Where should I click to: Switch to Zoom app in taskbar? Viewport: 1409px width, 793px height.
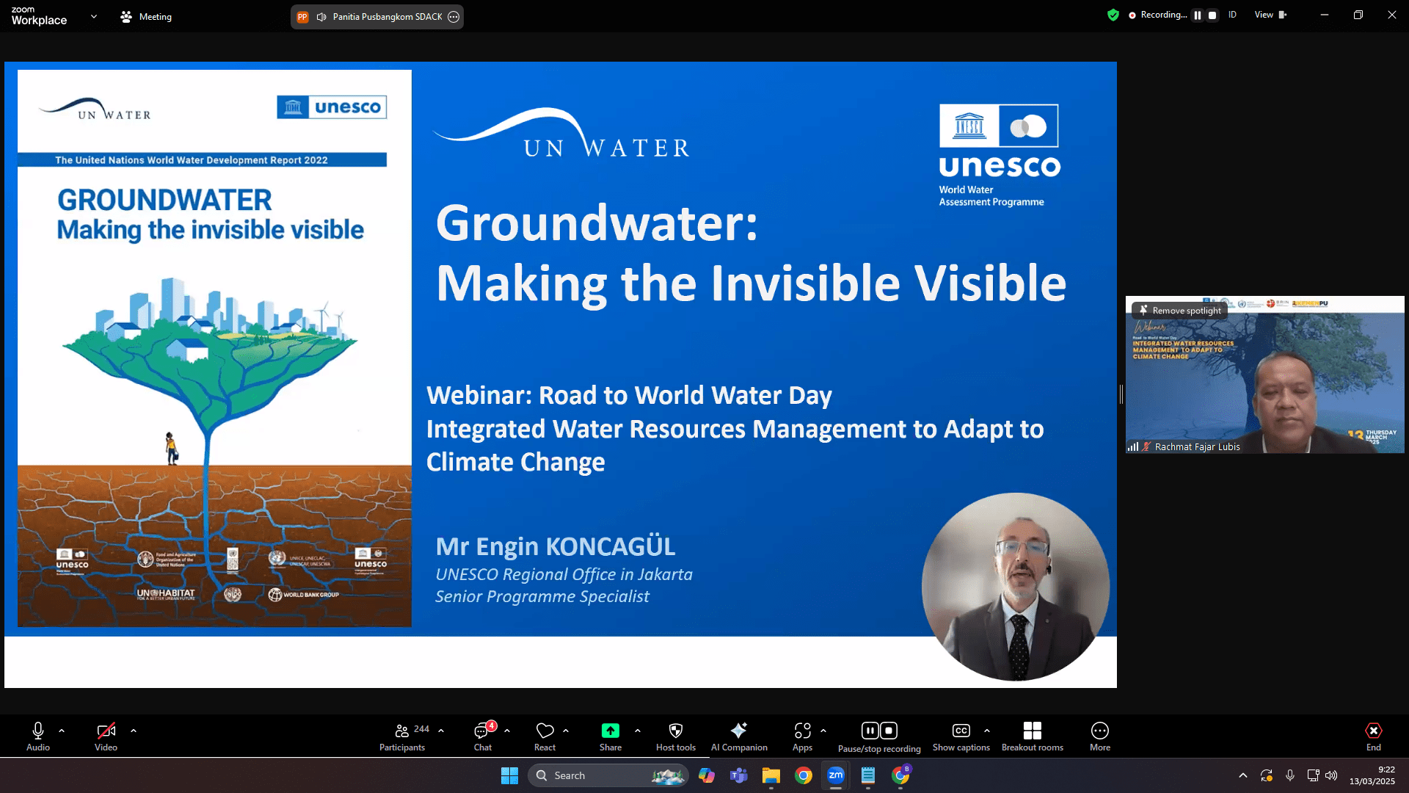[836, 775]
